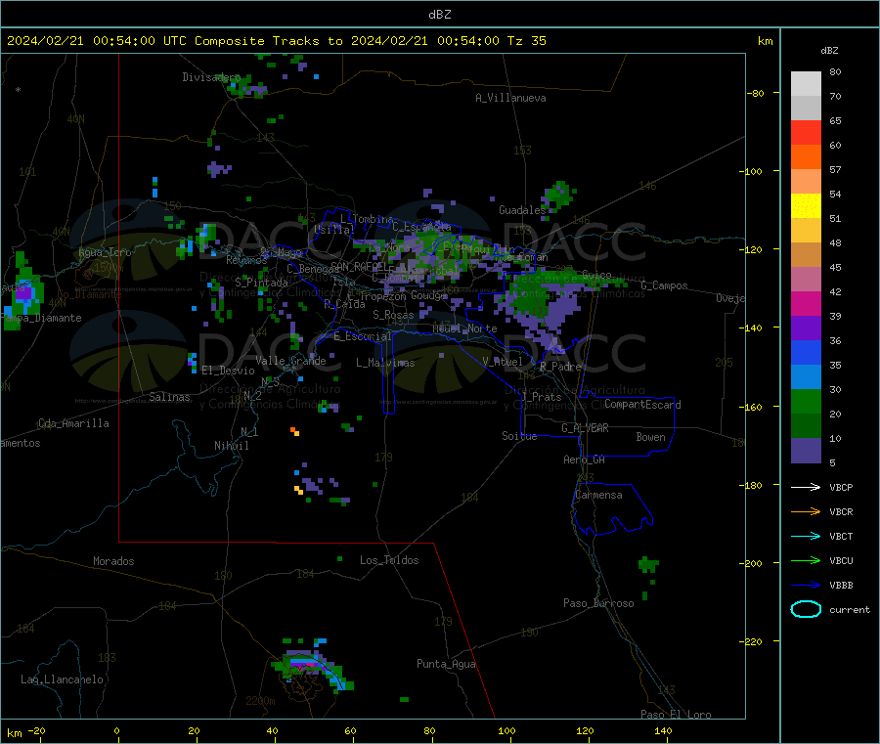Click the 60 tick on bottom axis

(350, 730)
